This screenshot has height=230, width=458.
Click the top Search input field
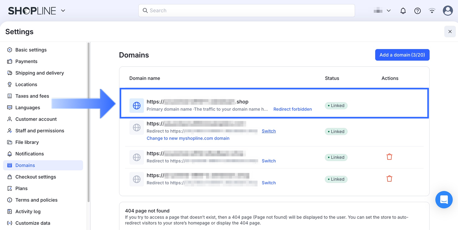click(x=247, y=11)
